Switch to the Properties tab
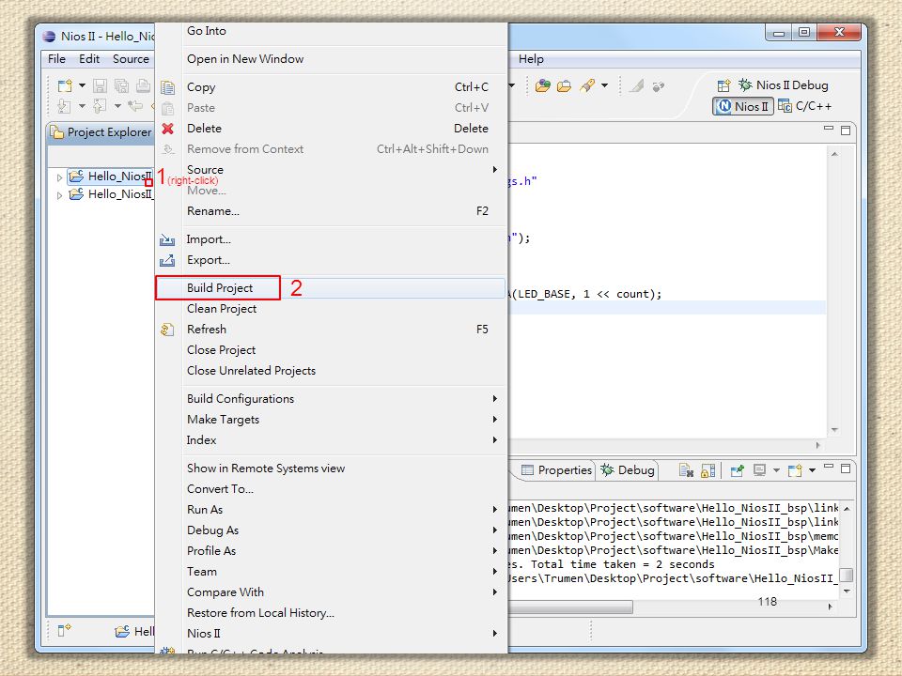This screenshot has height=676, width=902. coord(556,470)
